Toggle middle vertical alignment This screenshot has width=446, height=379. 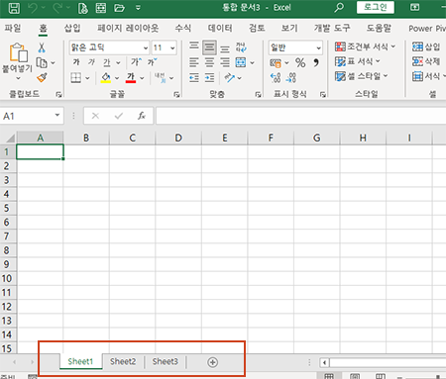(209, 47)
